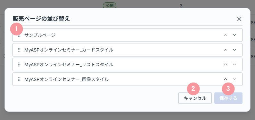
Task: Select the サンプルページ list item
Action: pos(128,35)
